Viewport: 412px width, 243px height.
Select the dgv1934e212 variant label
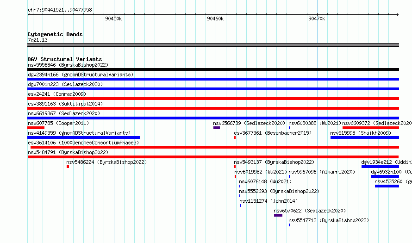387,162
